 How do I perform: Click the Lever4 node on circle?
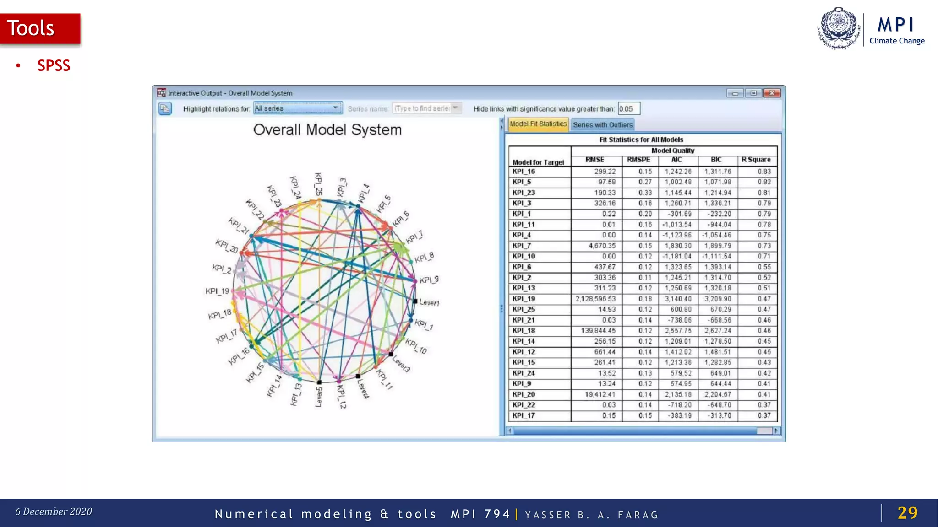pos(358,376)
